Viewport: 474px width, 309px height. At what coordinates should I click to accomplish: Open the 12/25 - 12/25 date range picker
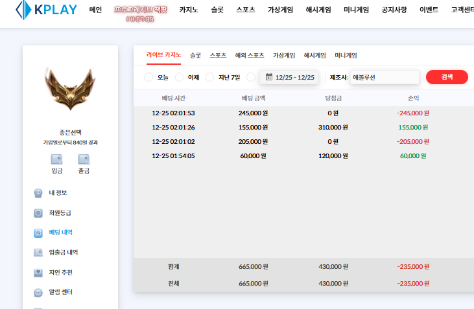[289, 78]
